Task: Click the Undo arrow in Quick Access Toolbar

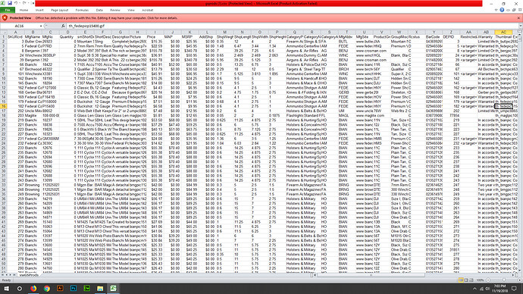Action: pos(16,3)
